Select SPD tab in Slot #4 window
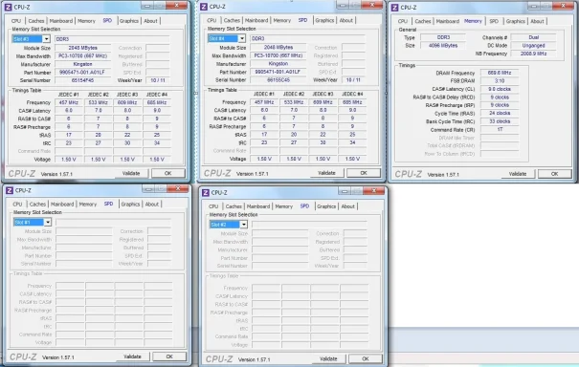This screenshot has height=367, width=579. pos(302,20)
